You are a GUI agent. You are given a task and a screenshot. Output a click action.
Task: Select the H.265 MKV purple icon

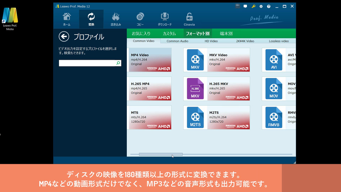pos(195,89)
